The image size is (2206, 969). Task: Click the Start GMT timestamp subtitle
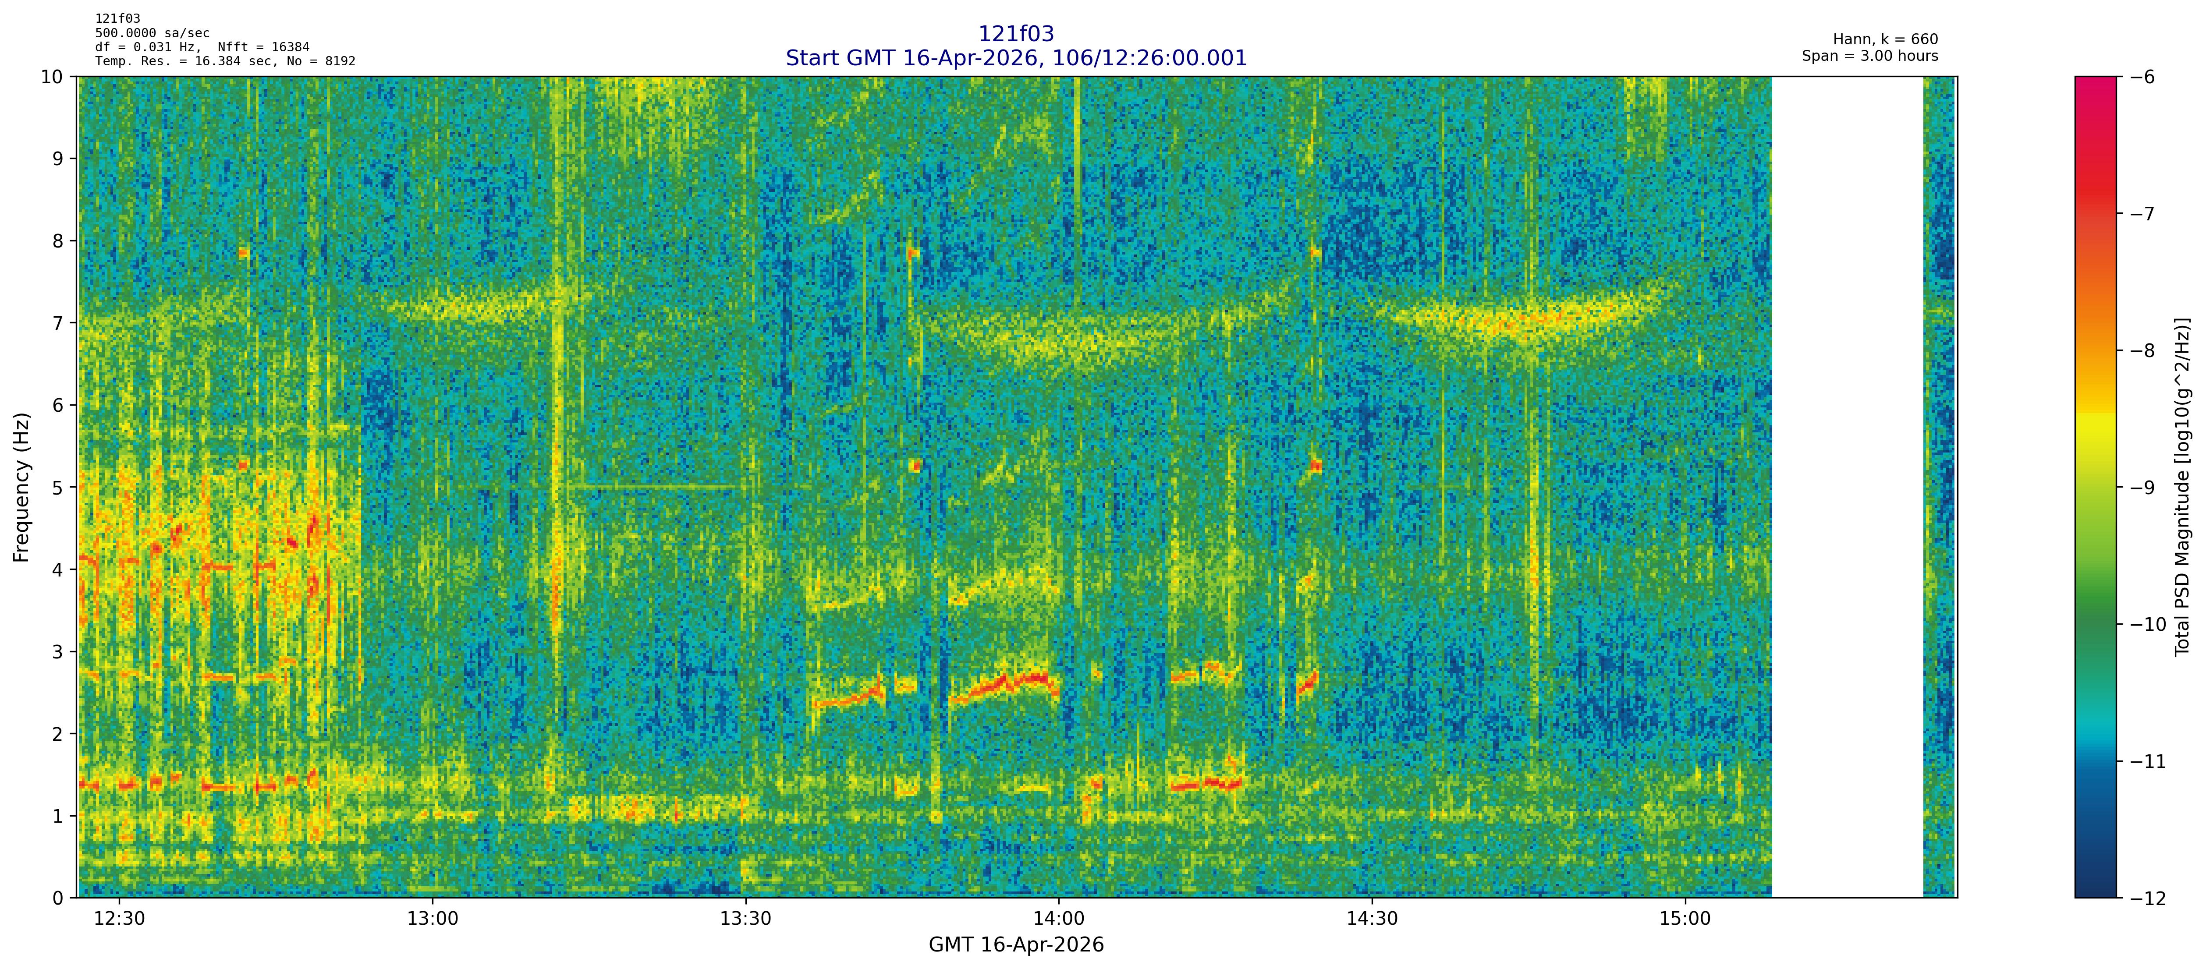click(1016, 58)
